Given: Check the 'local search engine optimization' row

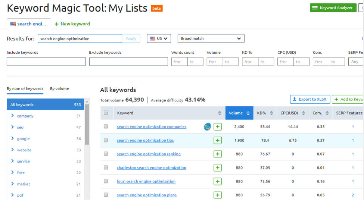Looking at the screenshot, I should (106, 181).
